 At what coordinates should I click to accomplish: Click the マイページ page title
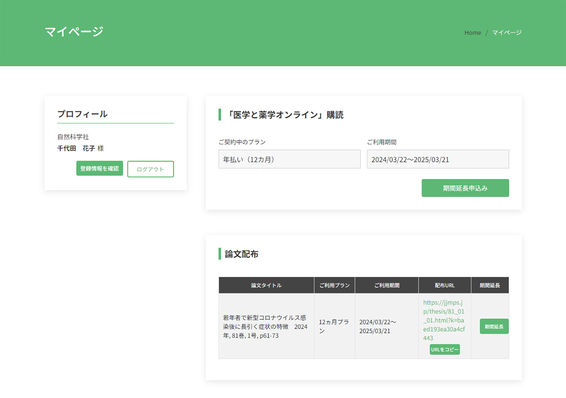pos(74,31)
